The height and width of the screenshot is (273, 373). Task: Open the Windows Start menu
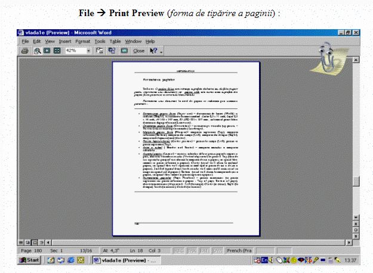point(29,260)
